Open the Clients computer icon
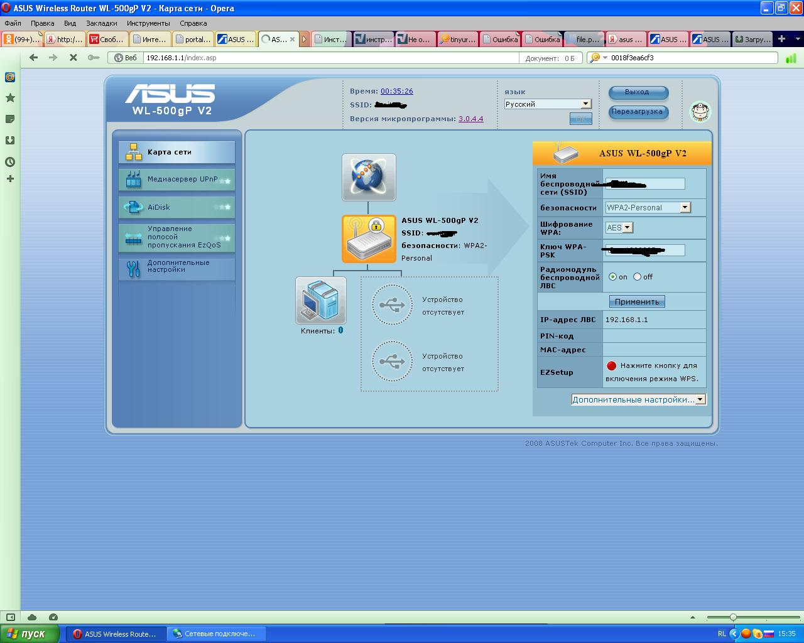 [x=321, y=300]
